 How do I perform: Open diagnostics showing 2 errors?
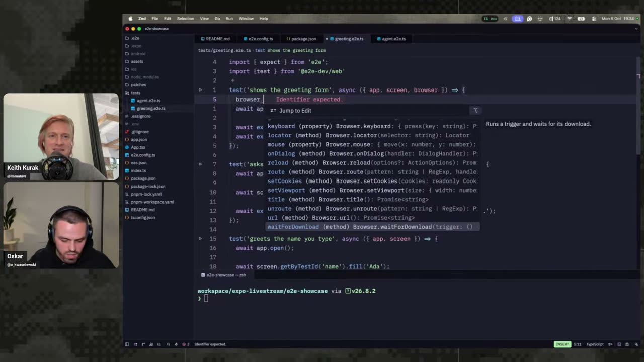point(186,344)
